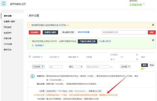The image size is (157, 101).
Task: Close the green DNS suggestion banner
Action: tap(153, 40)
